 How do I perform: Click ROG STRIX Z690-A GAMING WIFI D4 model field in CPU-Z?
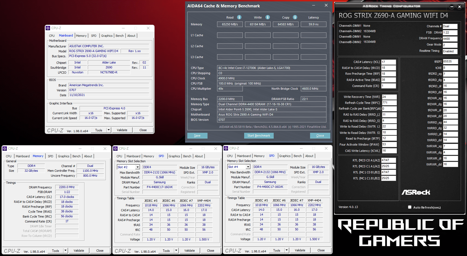tap(94, 51)
